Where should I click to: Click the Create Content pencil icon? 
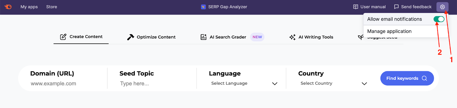click(63, 37)
